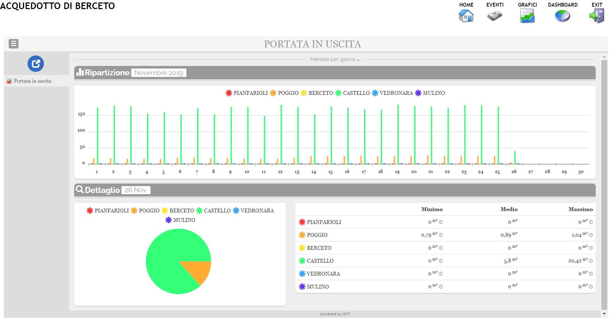This screenshot has width=609, height=322.
Task: Toggle CASTELLO in pie chart legend
Action: pyautogui.click(x=213, y=211)
